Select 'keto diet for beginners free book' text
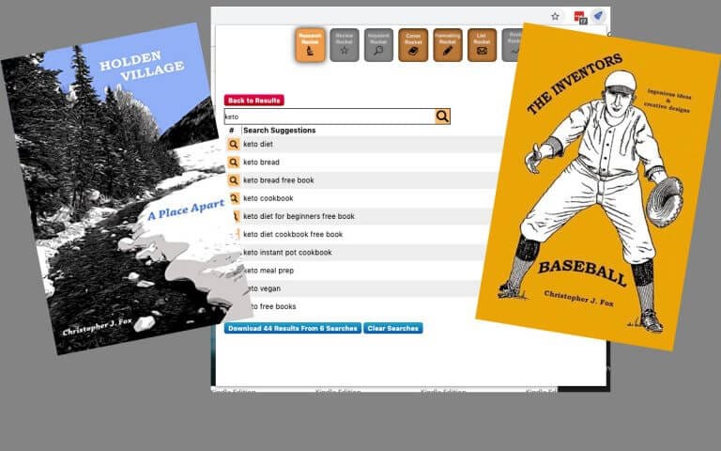 coord(299,216)
